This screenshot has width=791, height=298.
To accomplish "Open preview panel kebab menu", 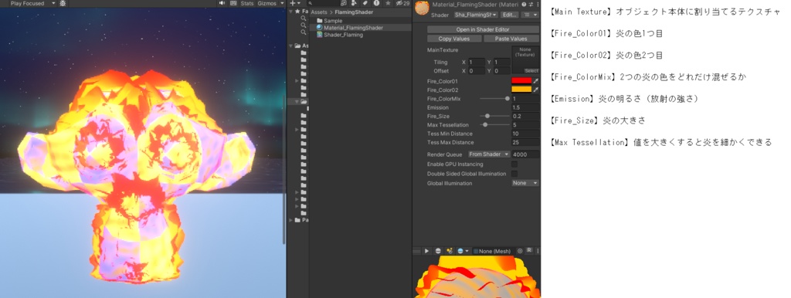I will (537, 251).
